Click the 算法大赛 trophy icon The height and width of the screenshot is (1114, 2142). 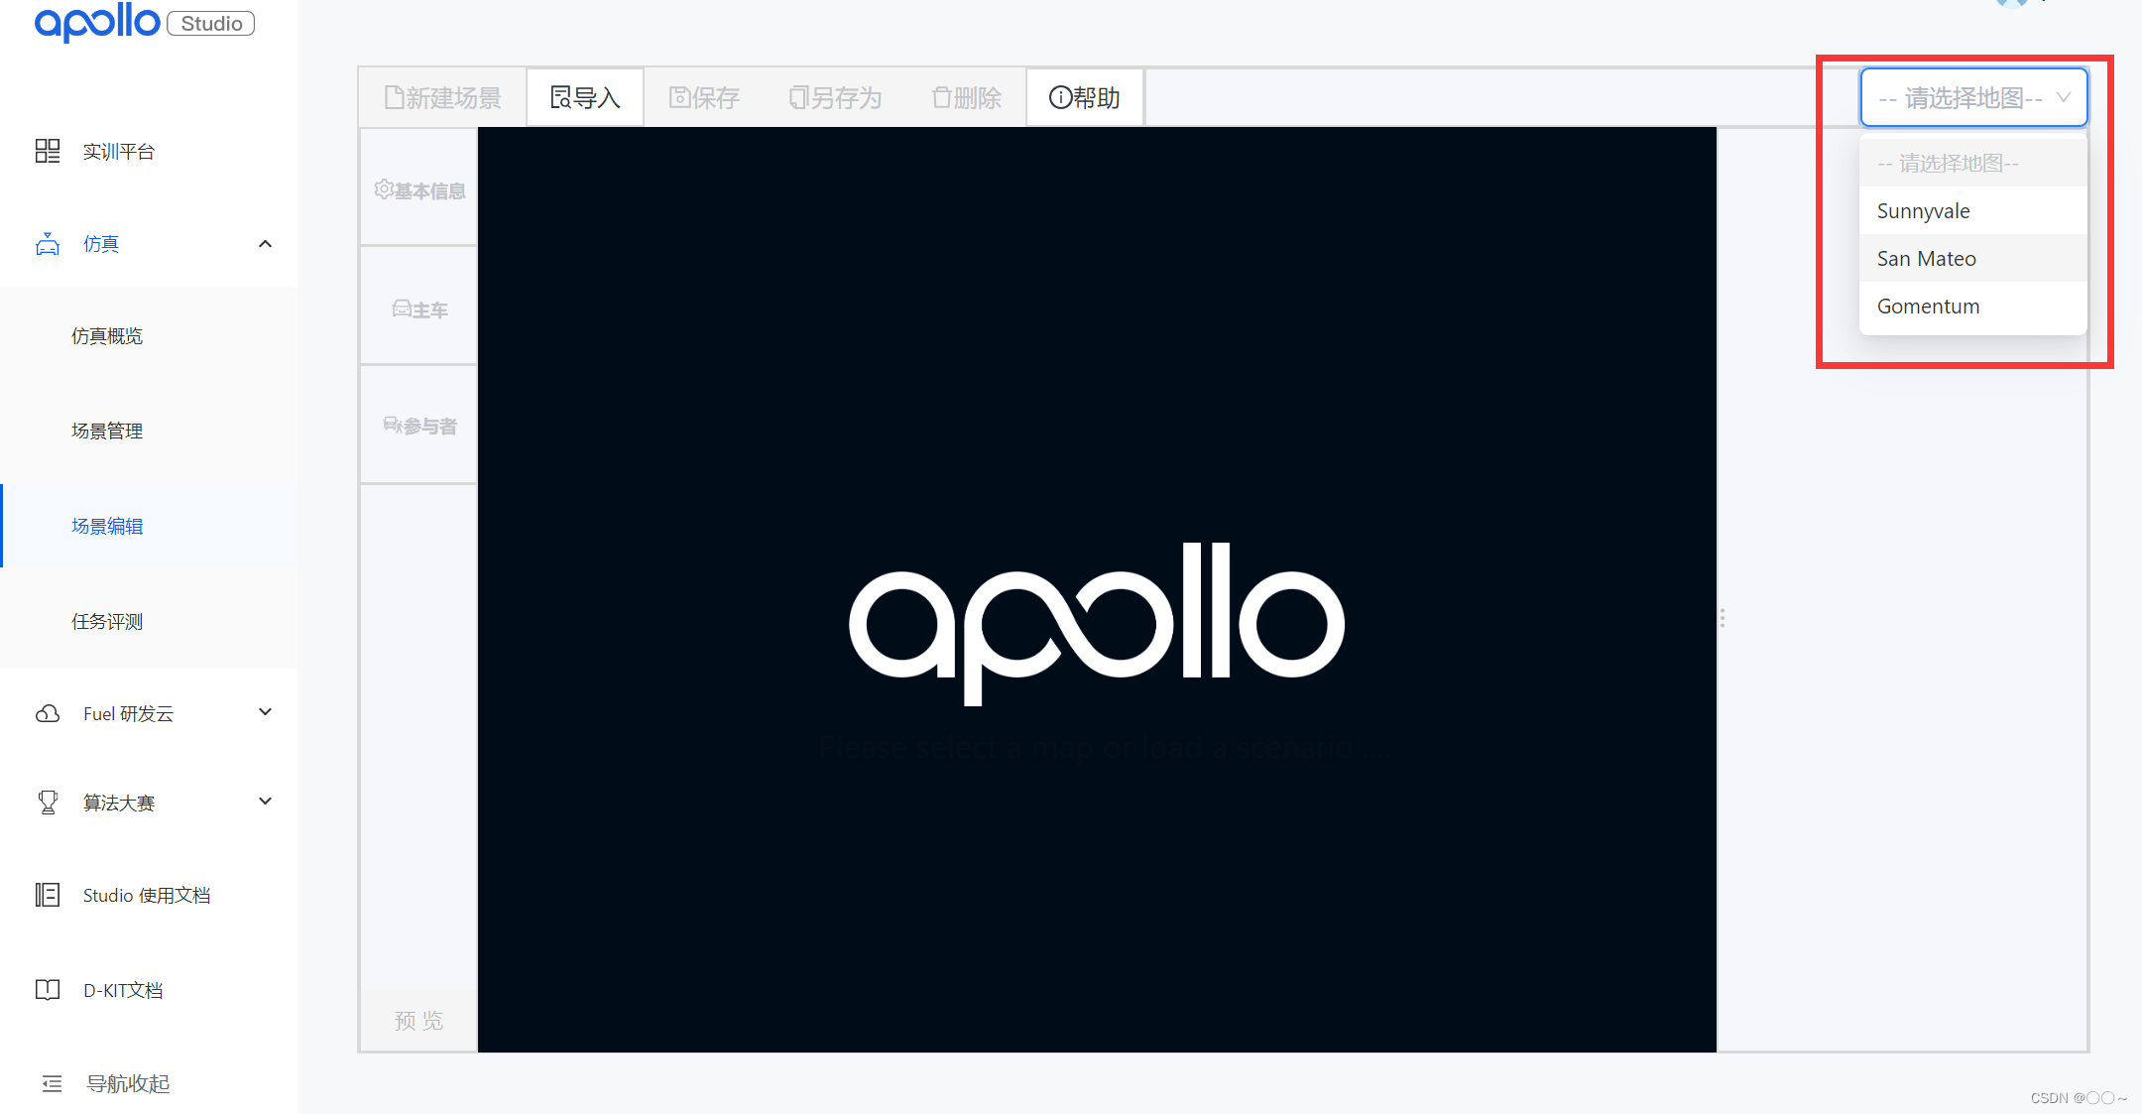(48, 802)
